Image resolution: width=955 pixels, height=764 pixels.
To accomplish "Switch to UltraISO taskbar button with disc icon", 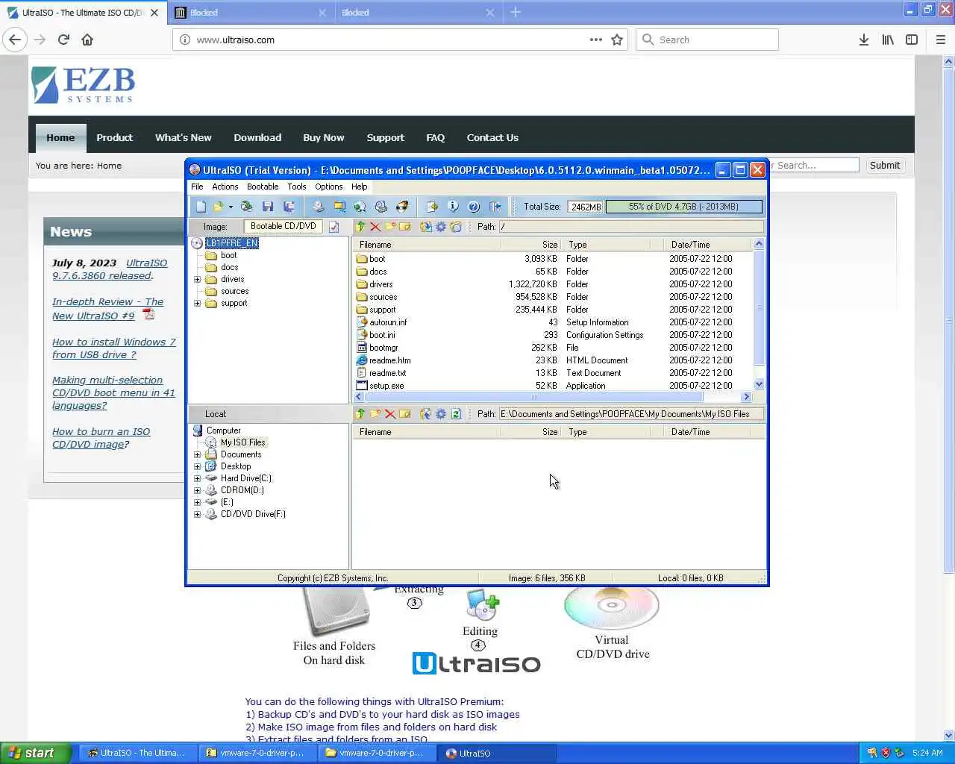I will click(x=496, y=753).
